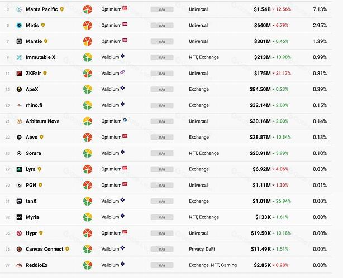Click the Optimium type label for Mantle
The width and height of the screenshot is (343, 278).
(x=111, y=41)
